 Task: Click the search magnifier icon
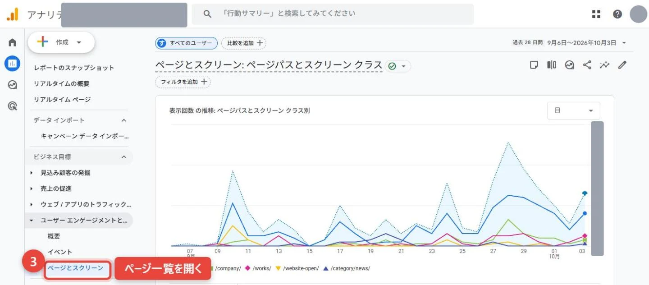[x=207, y=14]
